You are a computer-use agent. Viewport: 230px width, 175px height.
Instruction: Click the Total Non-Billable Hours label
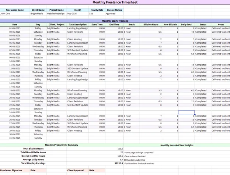click(33, 152)
